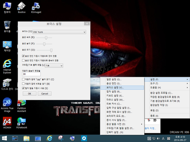Select 일반 설정 (G) menu item
Screen dimensions: 190x142
tap(122, 79)
